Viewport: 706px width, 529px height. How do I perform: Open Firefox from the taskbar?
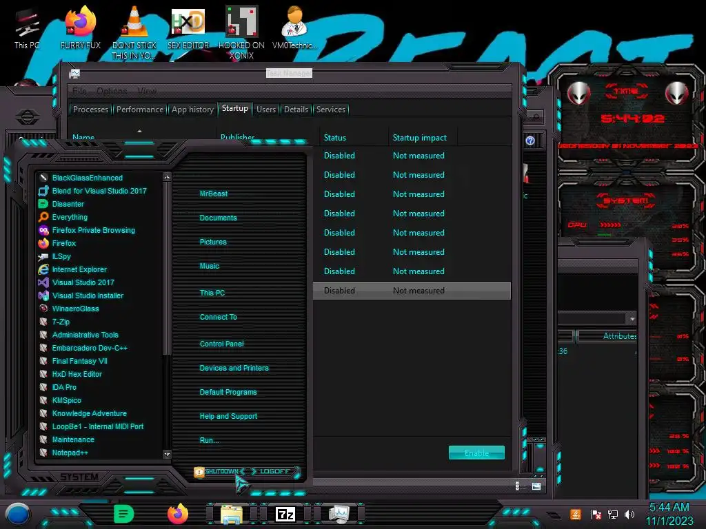178,514
